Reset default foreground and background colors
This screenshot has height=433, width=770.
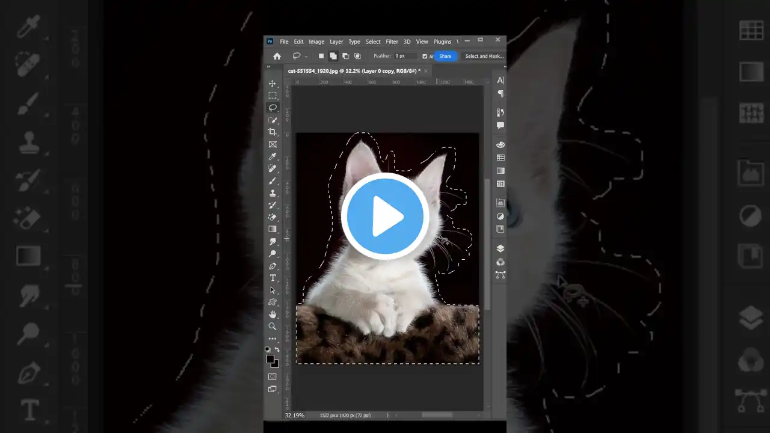pos(268,349)
